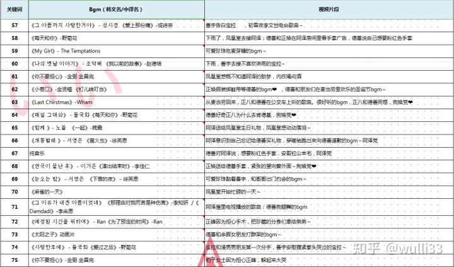Screen dimensions: 454x267
Task: Select the 《一起》-晚霞 Bgm cell
Action: click(x=117, y=128)
